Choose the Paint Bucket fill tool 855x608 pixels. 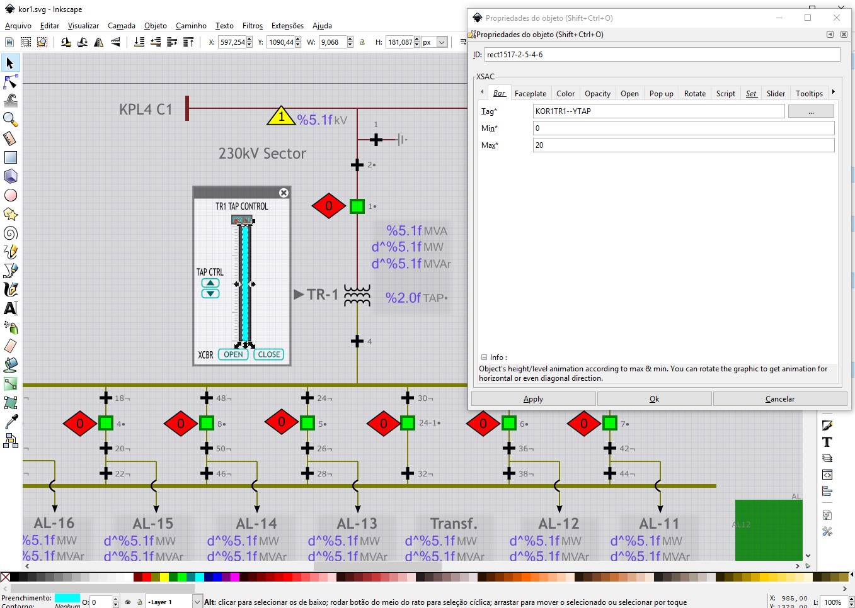tap(10, 364)
